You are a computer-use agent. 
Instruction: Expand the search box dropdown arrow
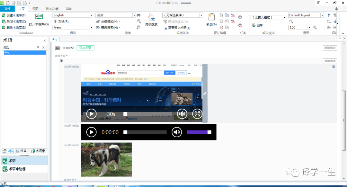(134, 15)
